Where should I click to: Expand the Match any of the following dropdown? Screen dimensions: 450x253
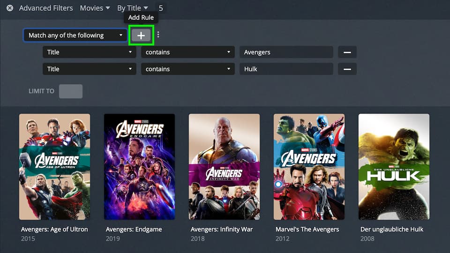(x=75, y=35)
